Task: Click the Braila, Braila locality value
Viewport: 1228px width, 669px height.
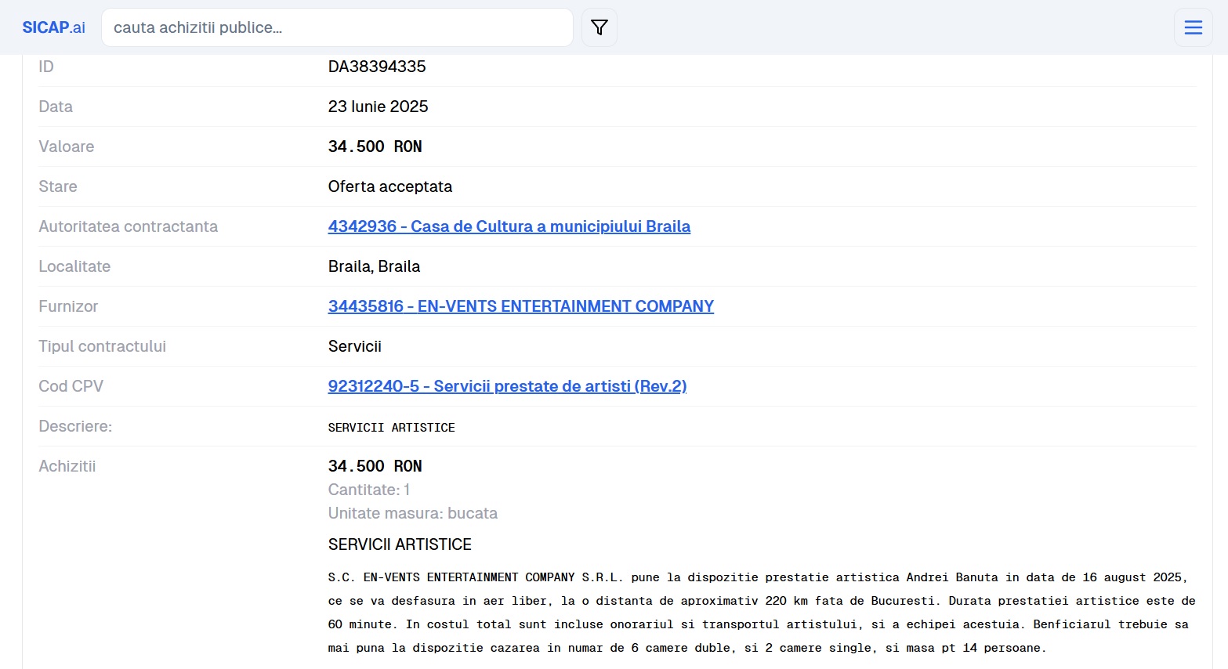Action: tap(374, 266)
